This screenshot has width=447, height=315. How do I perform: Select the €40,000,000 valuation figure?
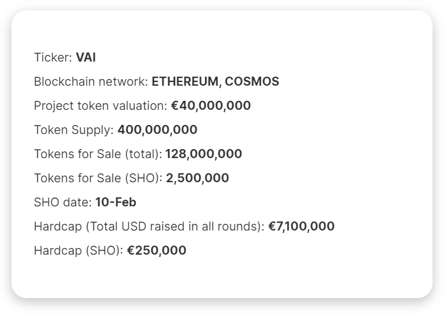pyautogui.click(x=211, y=106)
